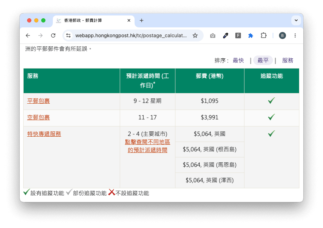This screenshot has width=323, height=228.
Task: Click the 9 - 12 星期 delivery time
Action: point(148,101)
